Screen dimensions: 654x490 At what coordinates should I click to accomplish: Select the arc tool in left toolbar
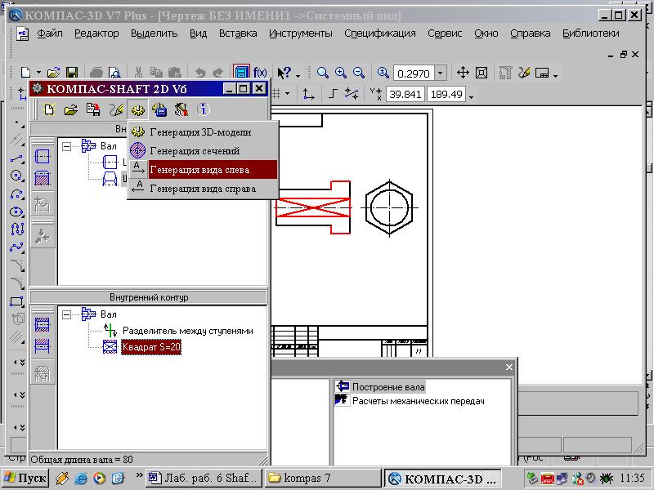(16, 194)
